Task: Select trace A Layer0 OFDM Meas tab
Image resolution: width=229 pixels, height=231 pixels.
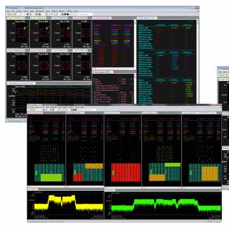Action: [x=16, y=18]
